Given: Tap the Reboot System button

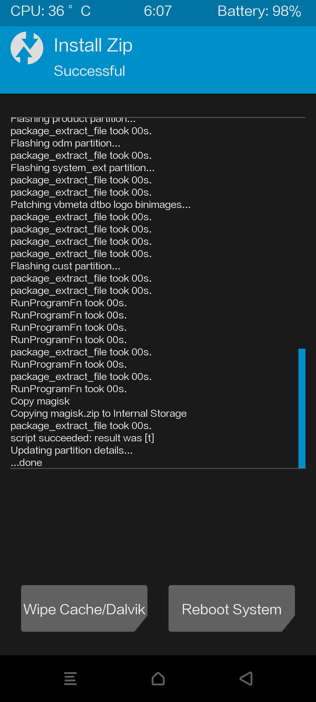Looking at the screenshot, I should click(x=231, y=608).
